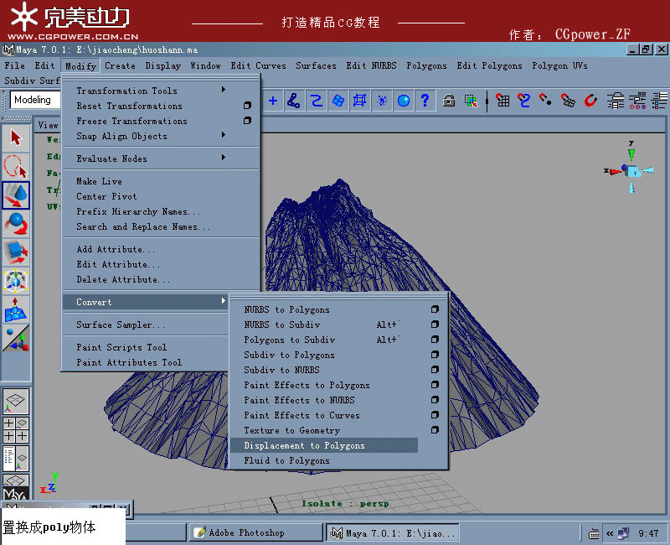Open the Polygons menu
670x545 pixels.
point(425,65)
